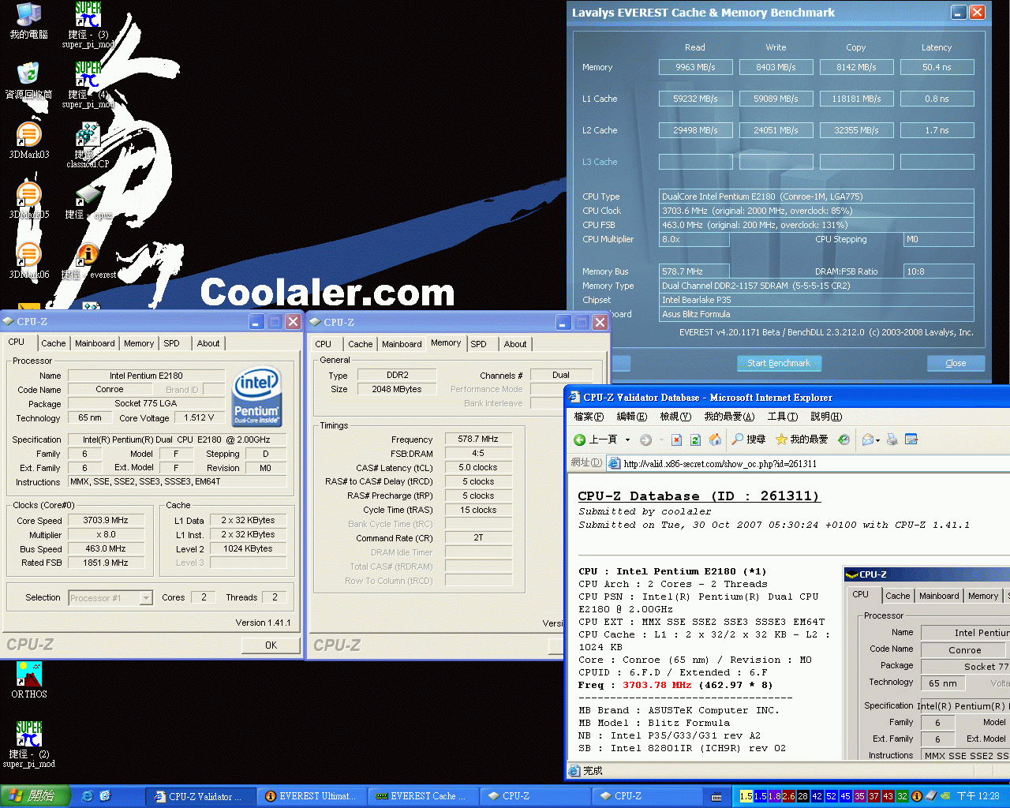1010x808 pixels.
Task: Open the Recycle Bin desktop icon
Action: [x=28, y=80]
